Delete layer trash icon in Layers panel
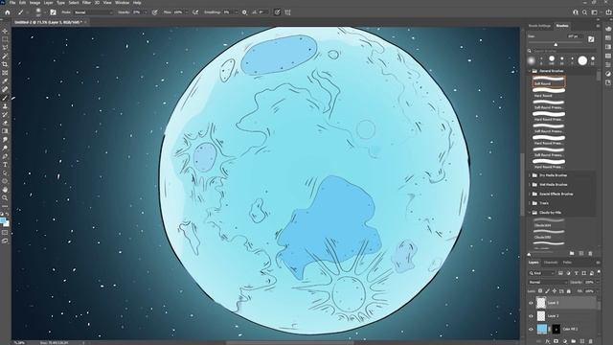 [x=590, y=341]
